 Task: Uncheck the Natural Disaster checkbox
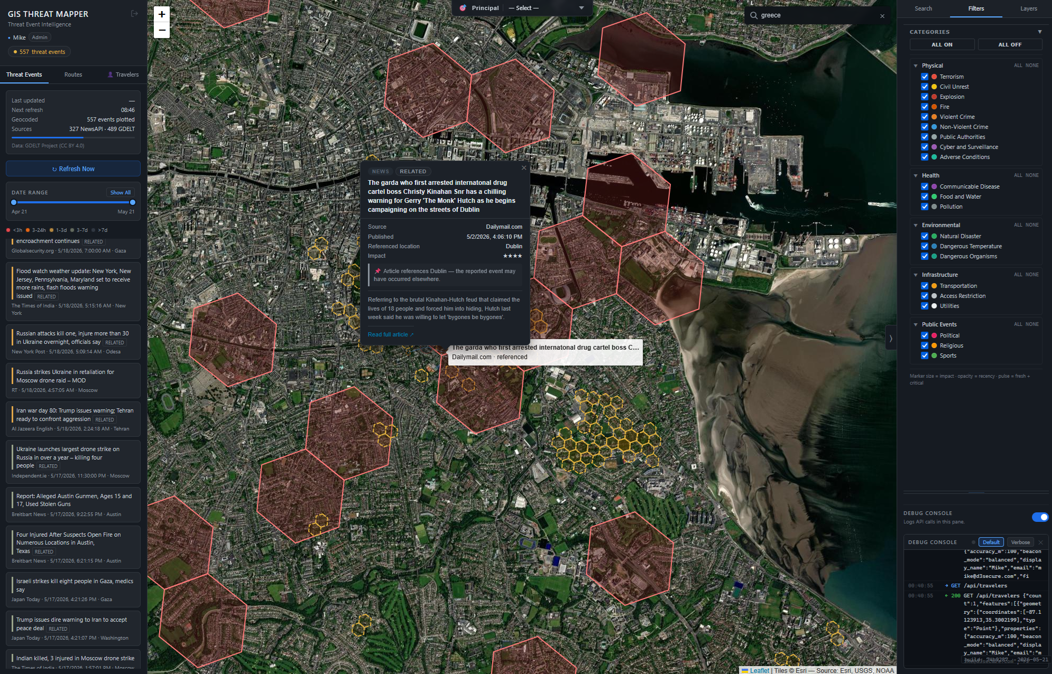[925, 236]
